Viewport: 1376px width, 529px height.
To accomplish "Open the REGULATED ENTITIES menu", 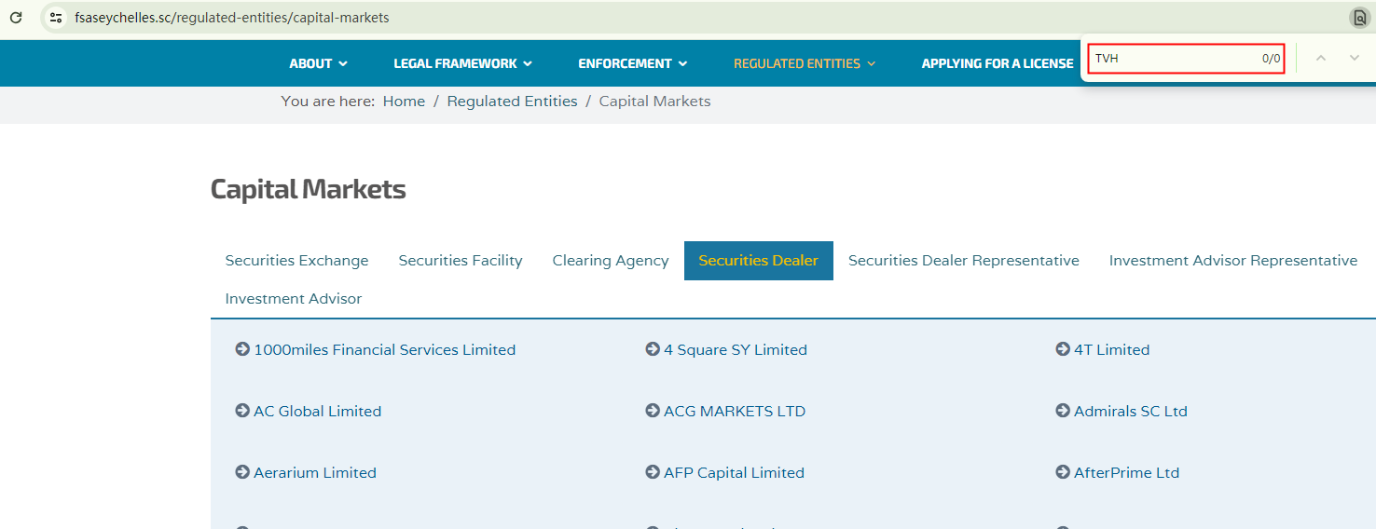I will (805, 63).
